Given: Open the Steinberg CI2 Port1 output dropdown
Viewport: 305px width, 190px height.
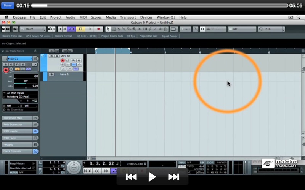Looking at the screenshot, I should coord(20,97).
